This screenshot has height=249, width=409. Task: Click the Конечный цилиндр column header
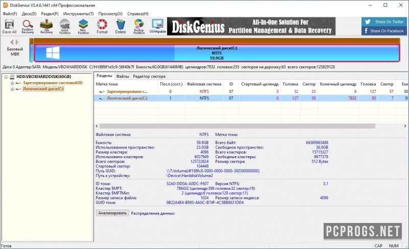click(338, 84)
